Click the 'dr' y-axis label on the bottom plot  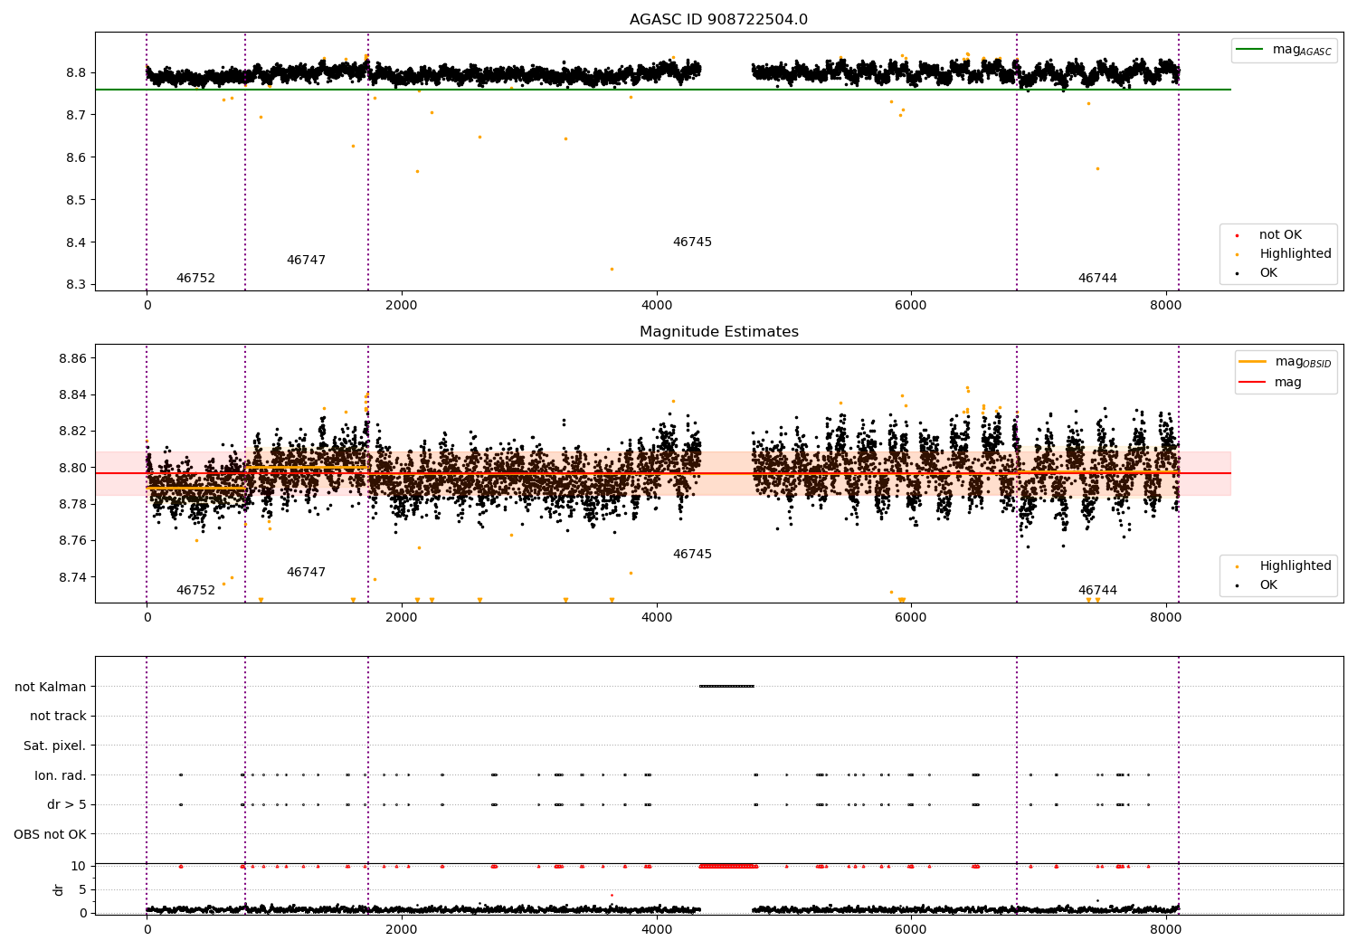coord(59,889)
